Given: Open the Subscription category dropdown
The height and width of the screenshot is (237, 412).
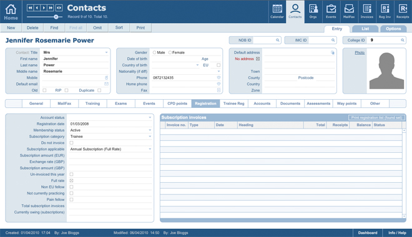Looking at the screenshot, I should (150, 137).
